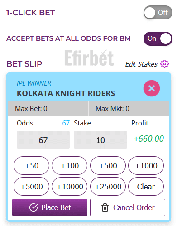
Task: Click the Edit Stakes link
Action: point(141,64)
